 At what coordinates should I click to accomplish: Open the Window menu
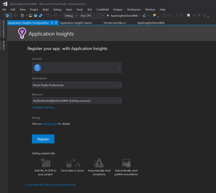150,10
